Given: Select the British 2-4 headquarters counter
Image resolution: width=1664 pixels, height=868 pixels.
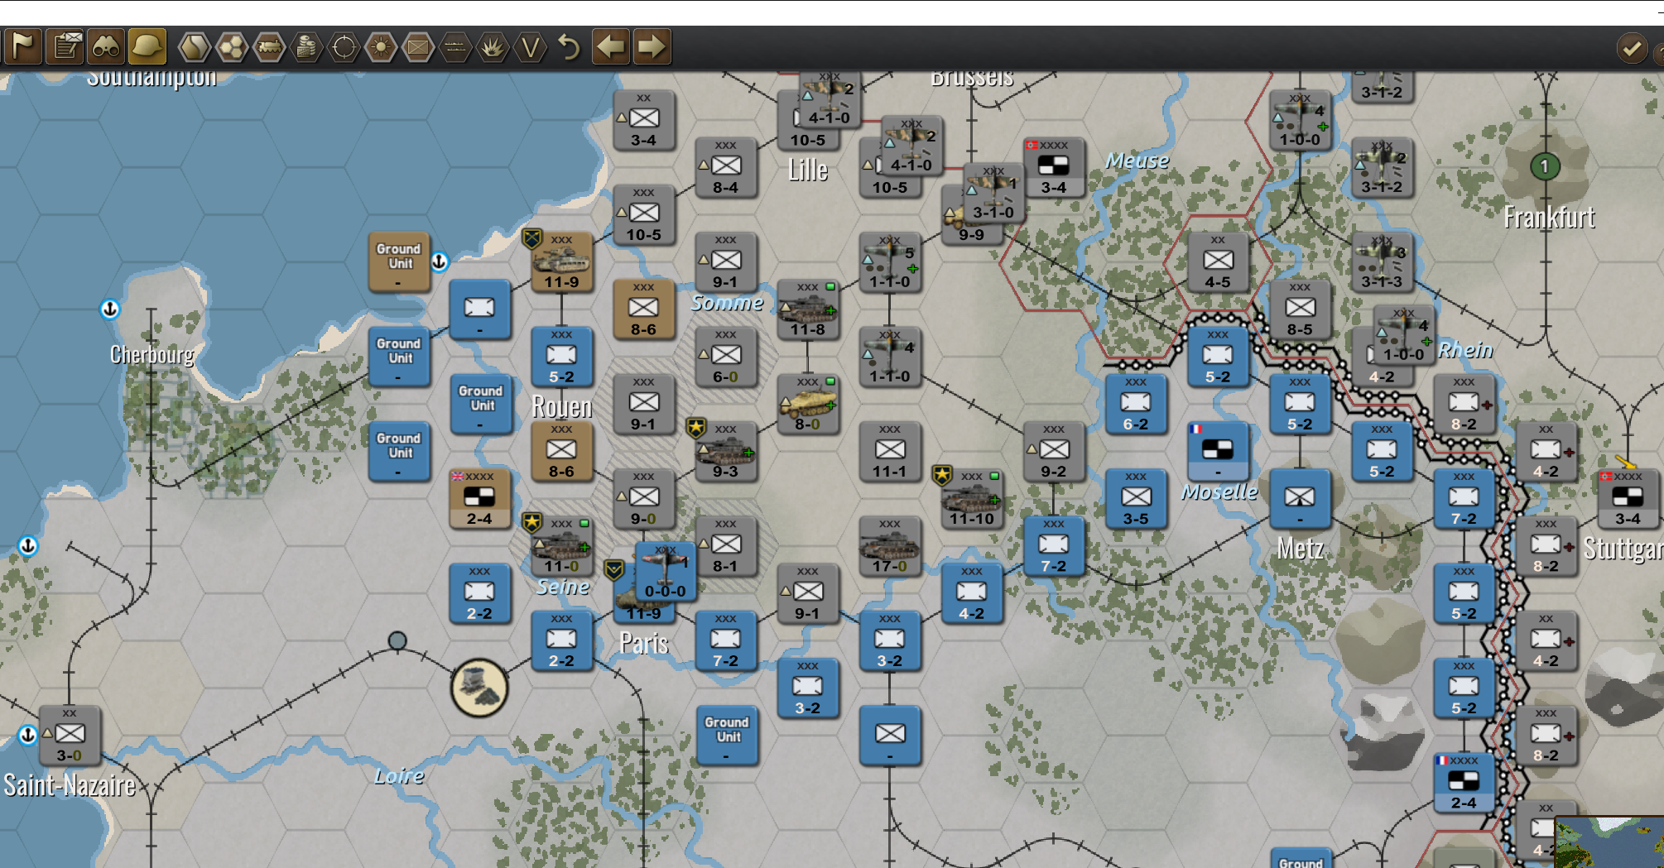Looking at the screenshot, I should [x=479, y=498].
